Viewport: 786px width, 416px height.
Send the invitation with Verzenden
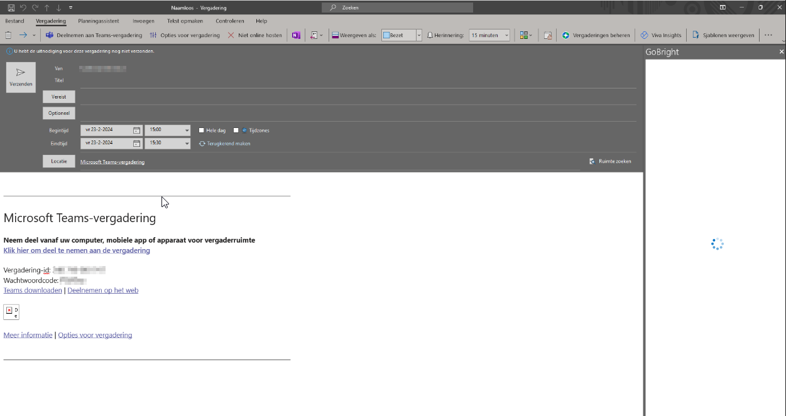pyautogui.click(x=21, y=77)
